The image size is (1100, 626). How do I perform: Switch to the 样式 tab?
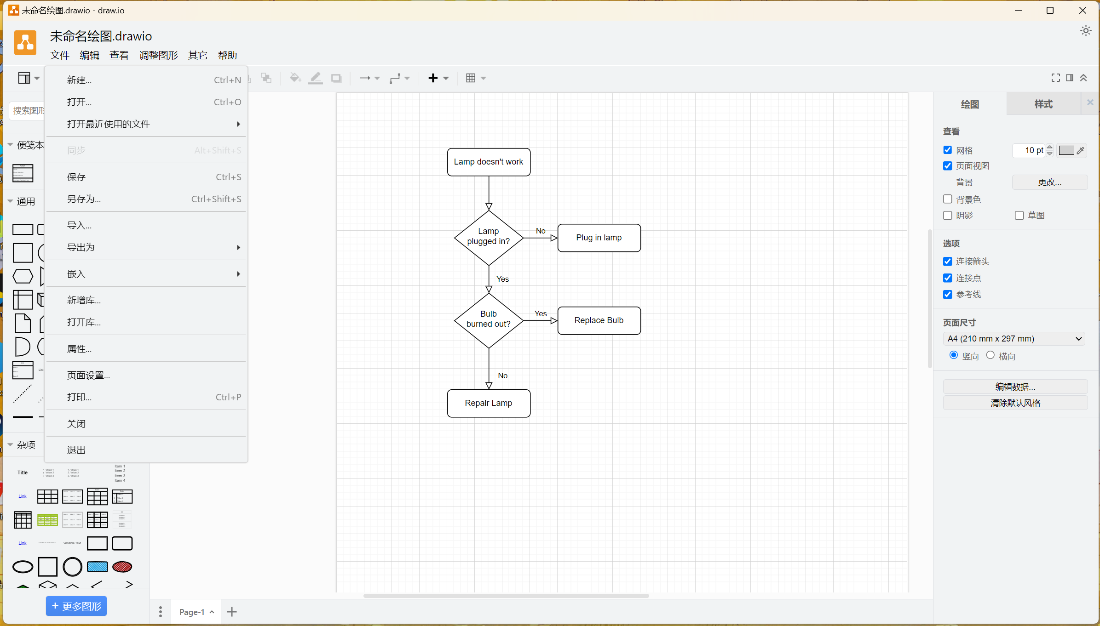1043,104
